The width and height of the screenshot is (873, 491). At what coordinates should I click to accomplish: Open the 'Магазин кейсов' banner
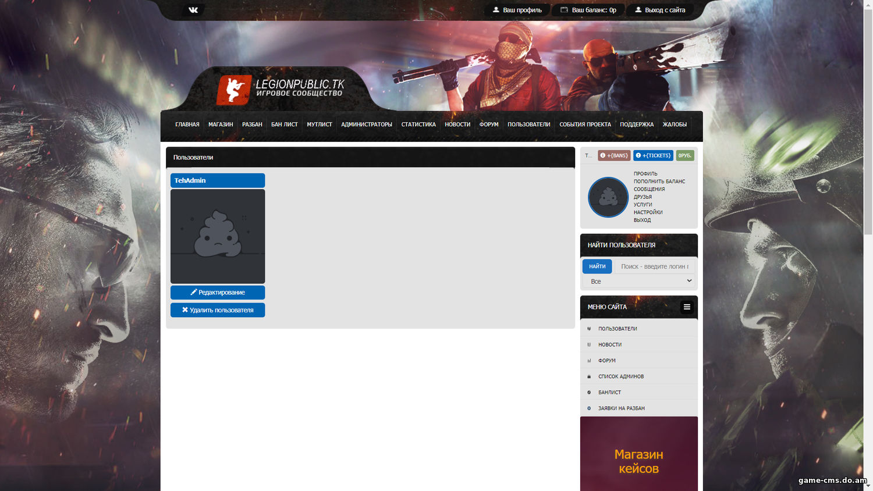639,454
